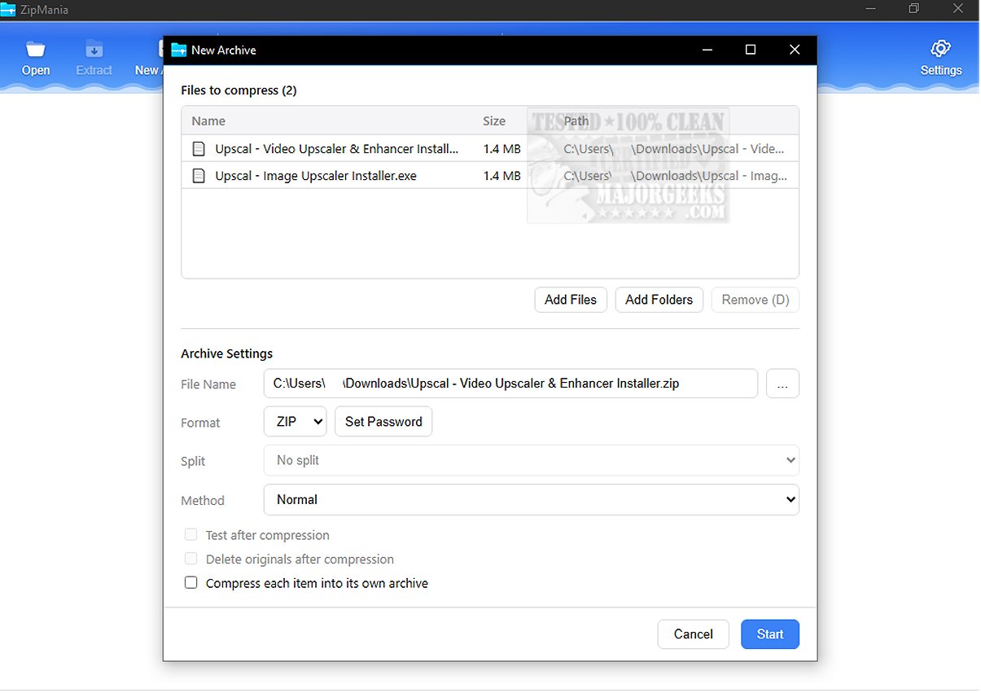Screen dimensions: 981x693
Task: Click the New toolbar button behind the dialog
Action: (148, 58)
